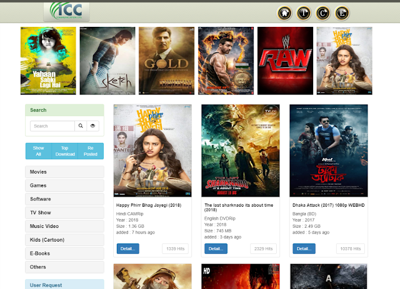Open the E-Books category
400x289 pixels.
(x=64, y=253)
